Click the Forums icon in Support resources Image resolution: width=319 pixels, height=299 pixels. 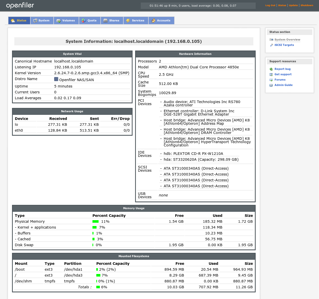click(271, 80)
